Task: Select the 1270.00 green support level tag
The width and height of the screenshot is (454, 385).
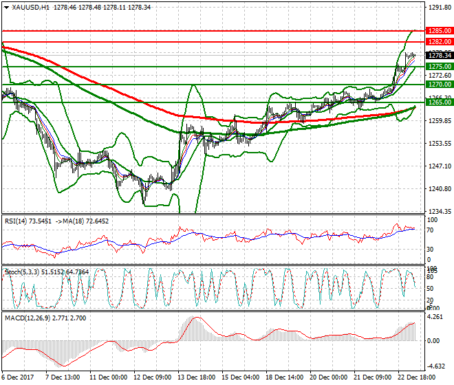Action: (438, 84)
